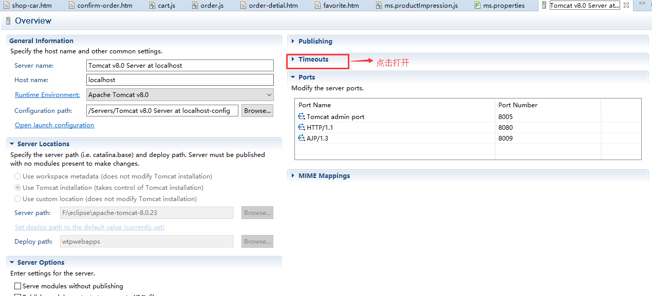Image resolution: width=652 pixels, height=296 pixels.
Task: Click confirm-order.htm tab file icon
Action: click(71, 6)
